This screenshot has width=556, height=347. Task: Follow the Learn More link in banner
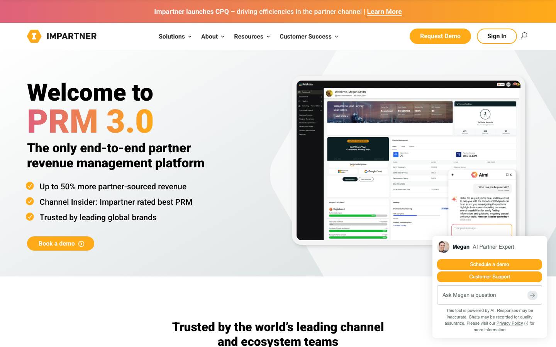[x=384, y=12]
